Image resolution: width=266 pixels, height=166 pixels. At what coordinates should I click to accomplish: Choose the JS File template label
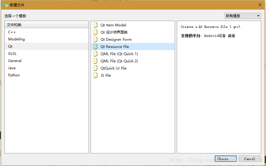(x=106, y=75)
